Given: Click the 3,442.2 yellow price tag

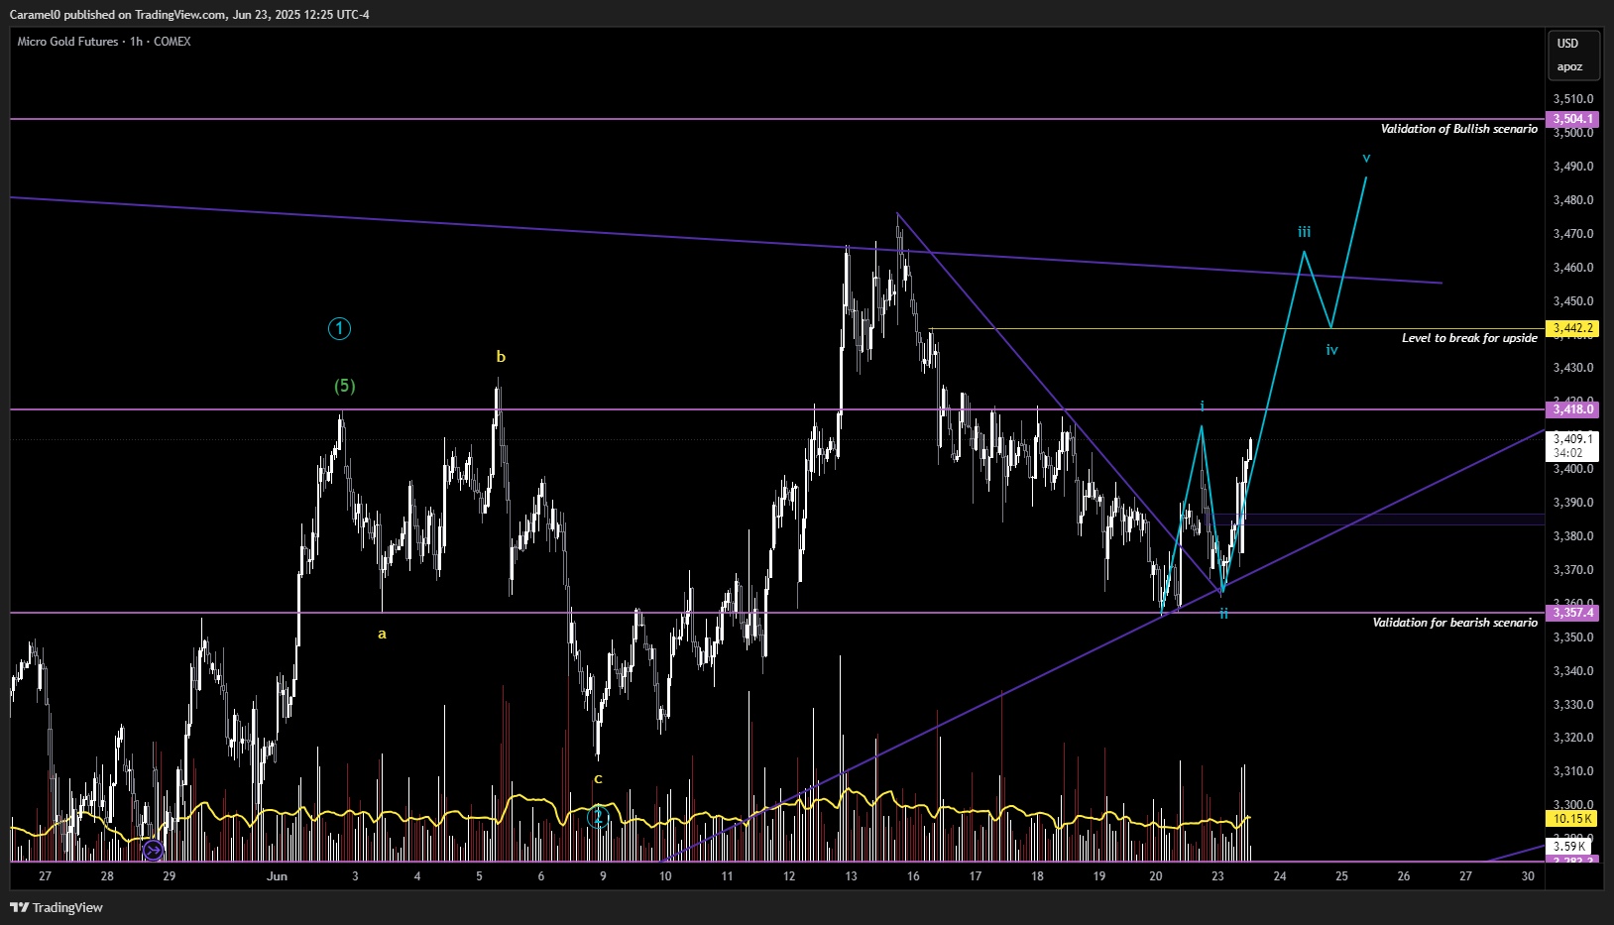Looking at the screenshot, I should pos(1573,328).
